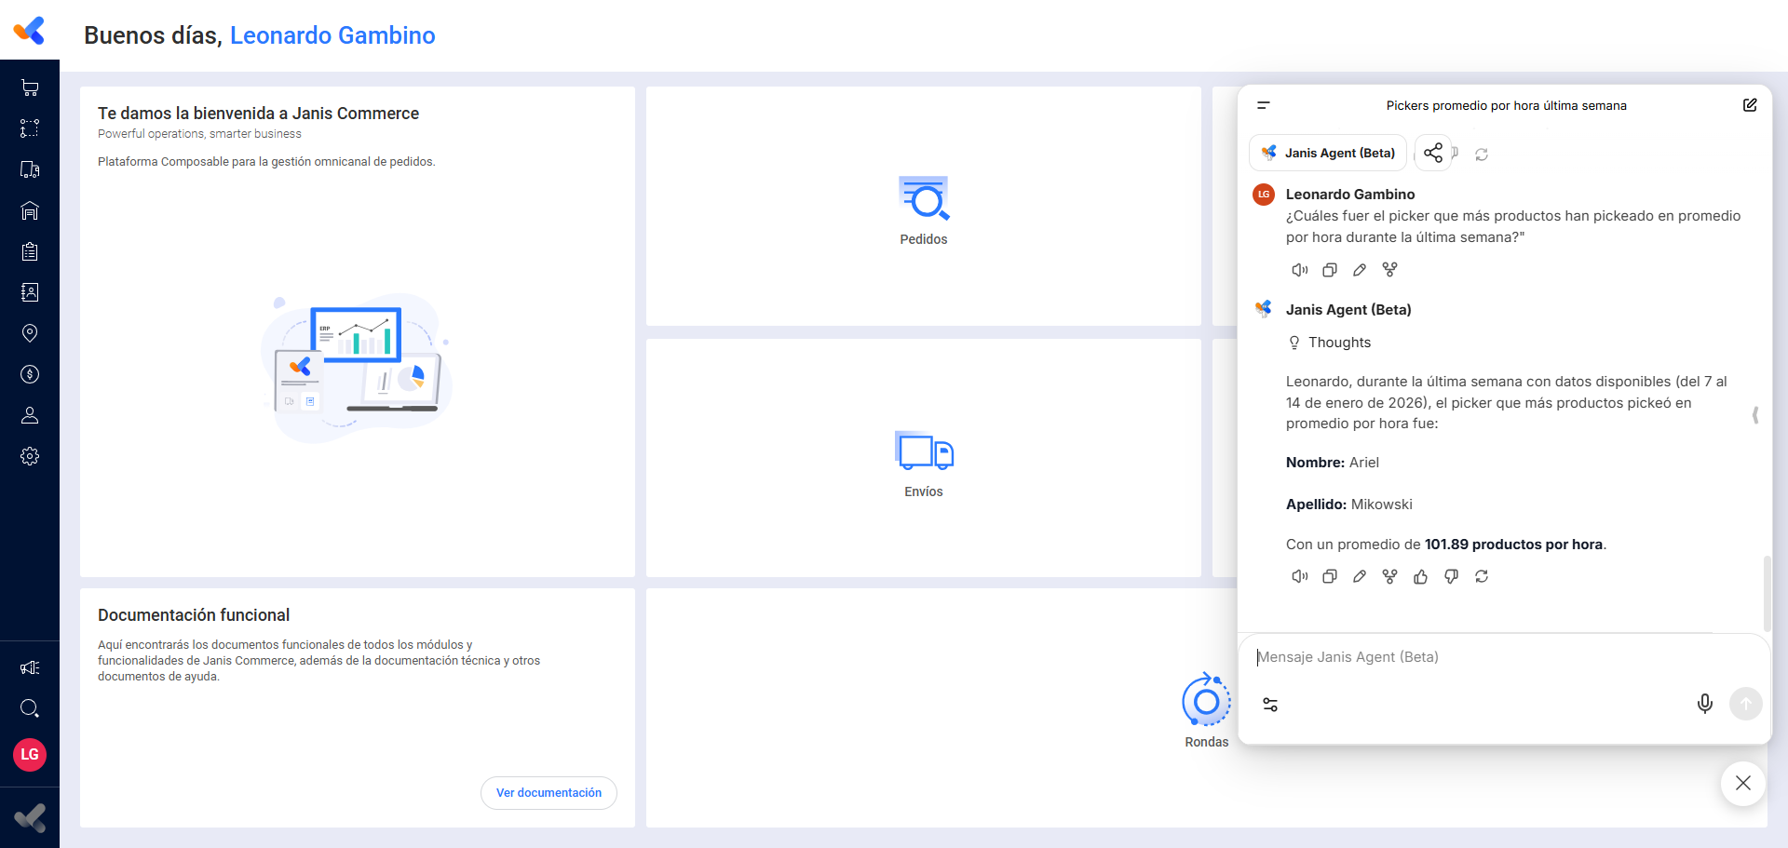Click the Ver documentación button

(549, 793)
